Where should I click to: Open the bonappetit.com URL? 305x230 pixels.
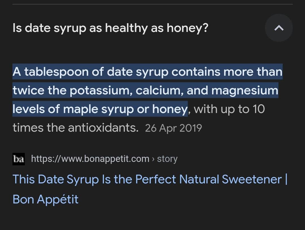pos(90,159)
